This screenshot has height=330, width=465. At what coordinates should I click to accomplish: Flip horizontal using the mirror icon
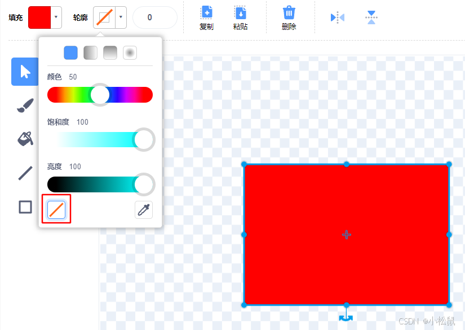click(338, 17)
